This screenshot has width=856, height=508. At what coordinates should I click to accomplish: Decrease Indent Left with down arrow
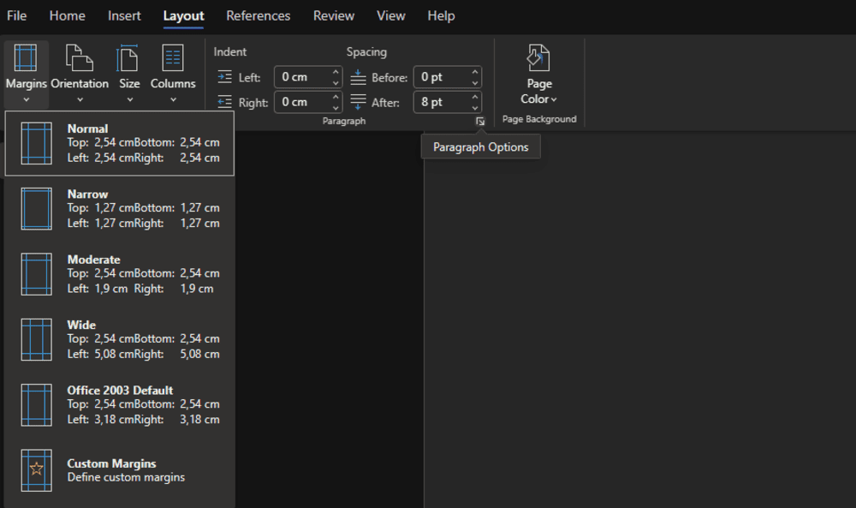[336, 83]
